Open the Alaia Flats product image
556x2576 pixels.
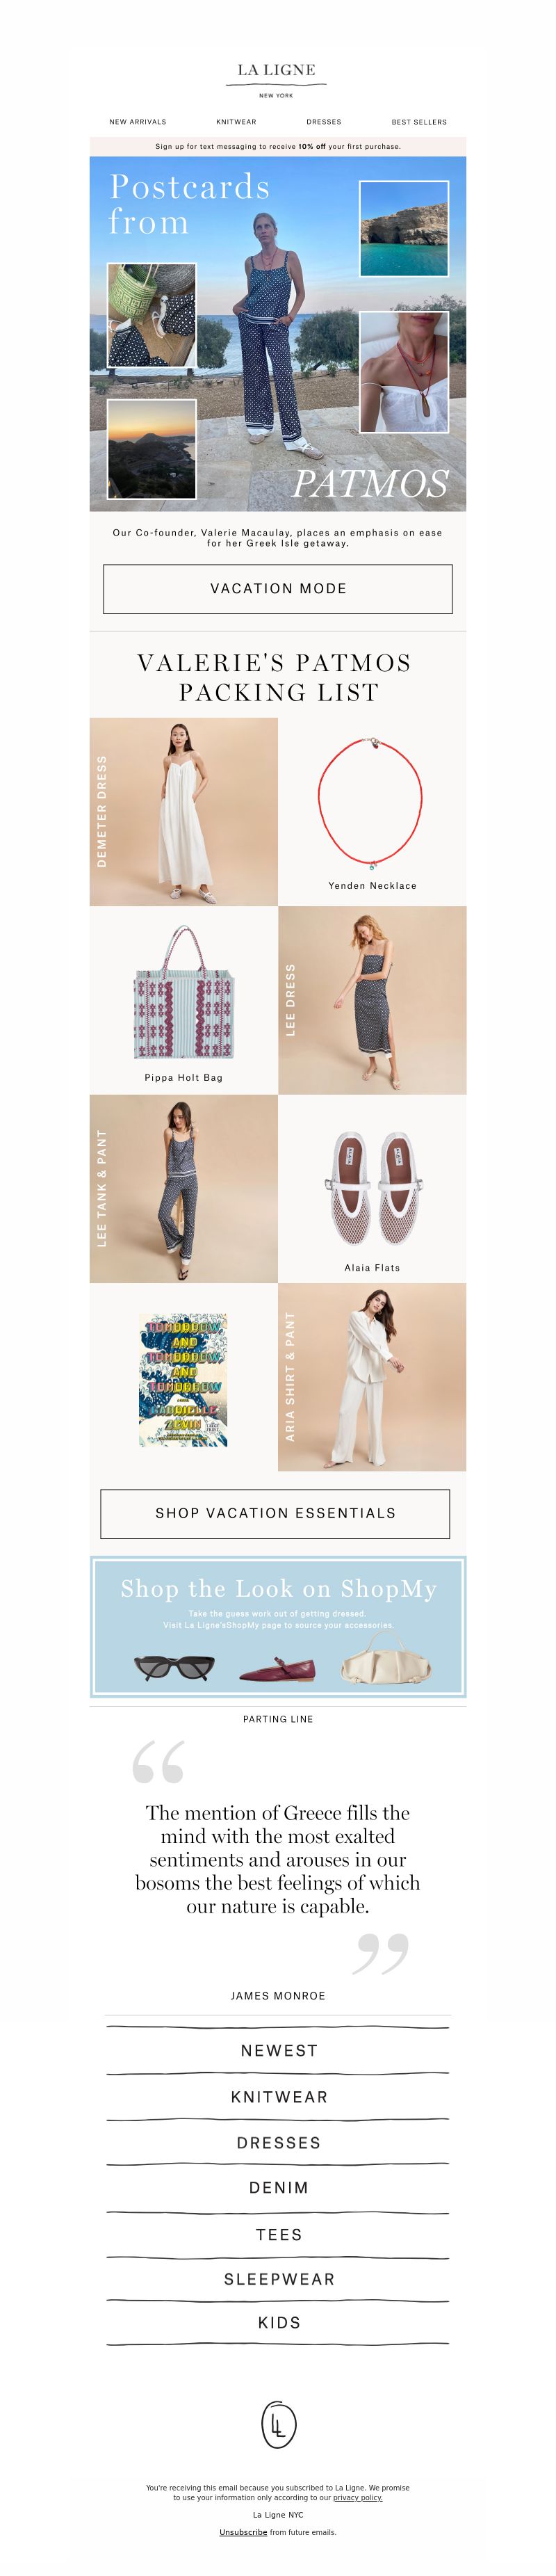[x=372, y=1188]
